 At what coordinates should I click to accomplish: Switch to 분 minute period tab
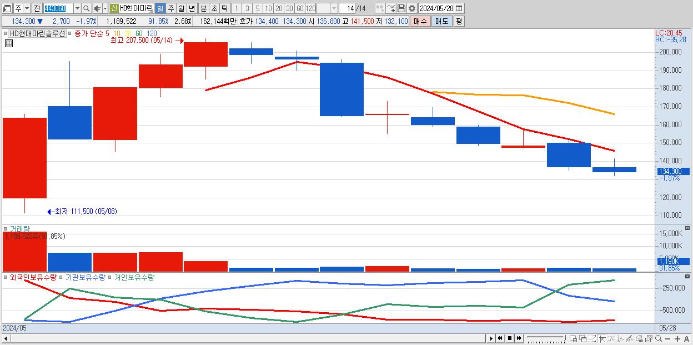pos(203,8)
